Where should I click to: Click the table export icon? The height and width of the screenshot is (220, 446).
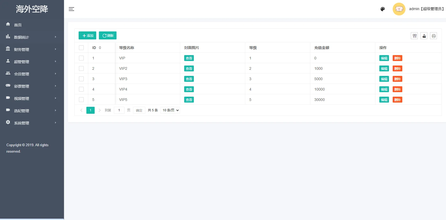coord(424,36)
